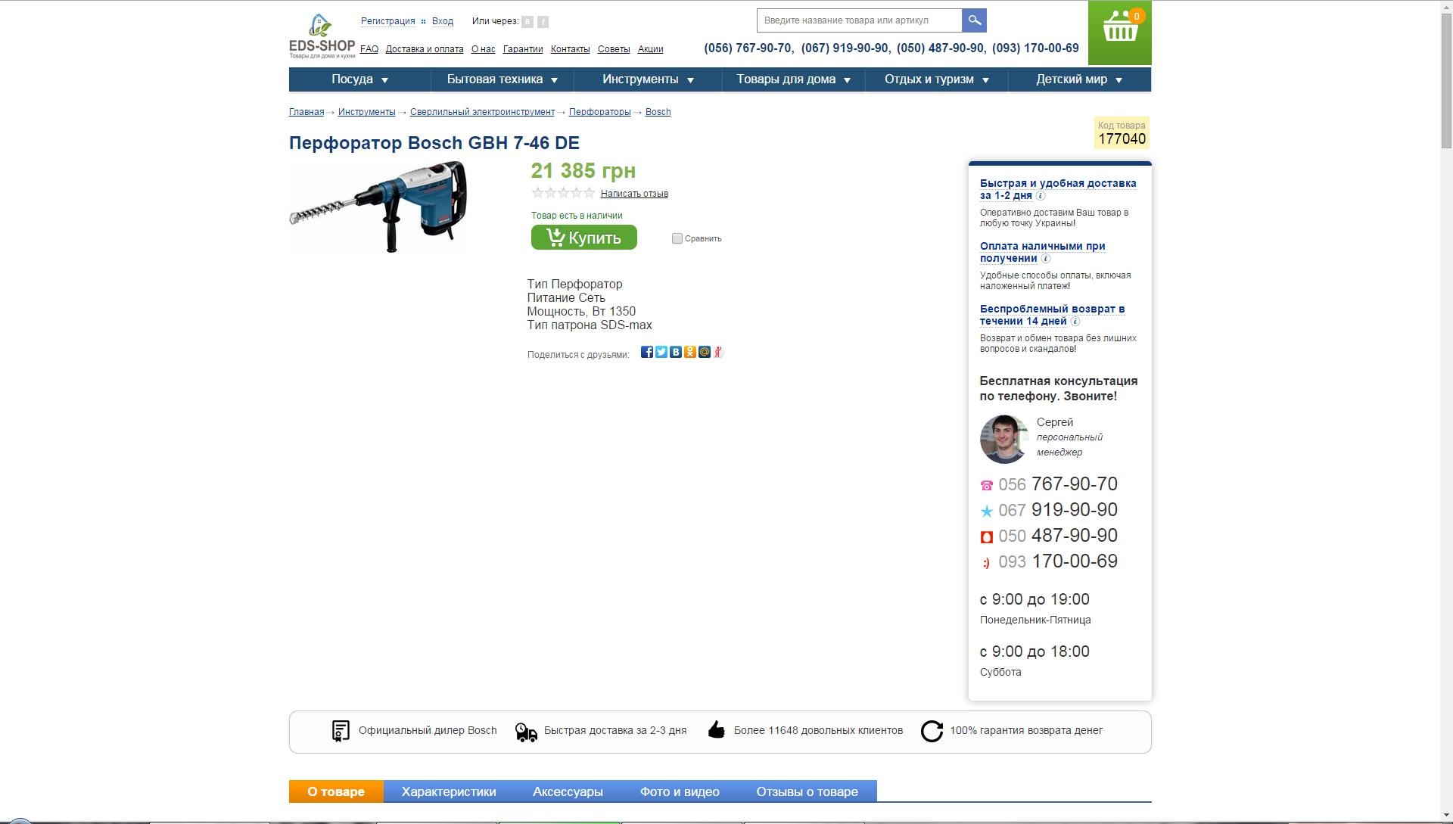Share product on Facebook

coord(647,352)
